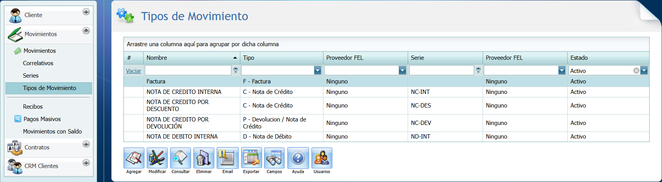Click D - Nota de Débito cell
This screenshot has height=182, width=662.
coord(282,137)
